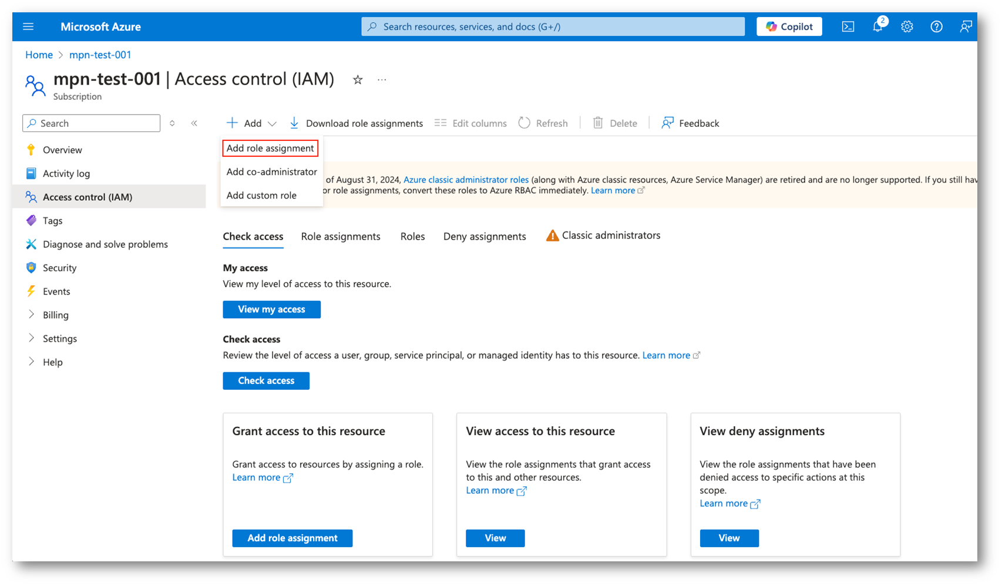Expand the Billing section
The width and height of the screenshot is (1002, 586).
55,315
